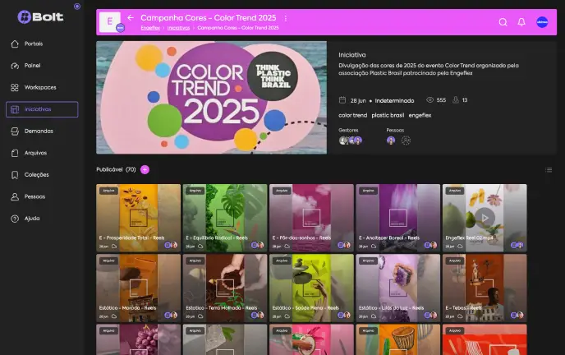
Task: Click the Engeflex breadcrumb link
Action: tap(150, 28)
